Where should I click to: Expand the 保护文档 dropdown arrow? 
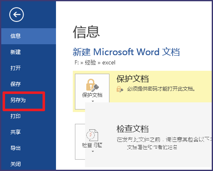tap(93, 101)
